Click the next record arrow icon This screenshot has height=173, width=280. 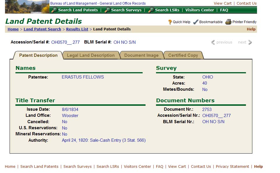(x=250, y=42)
